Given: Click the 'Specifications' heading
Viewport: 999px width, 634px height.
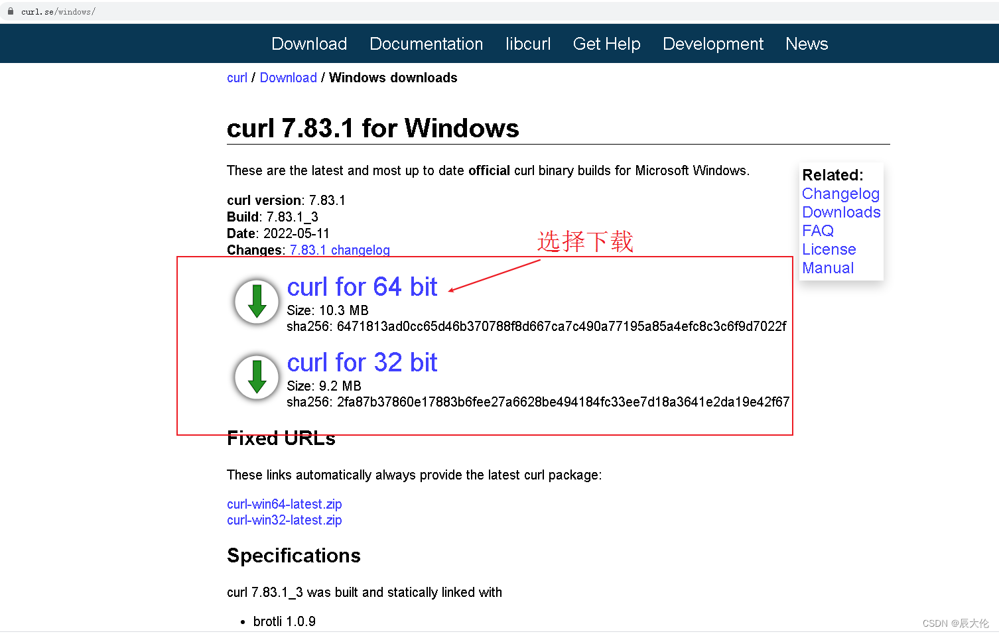Looking at the screenshot, I should [x=294, y=556].
